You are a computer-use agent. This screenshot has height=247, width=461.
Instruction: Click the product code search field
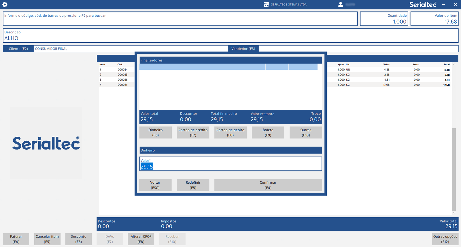pyautogui.click(x=180, y=19)
